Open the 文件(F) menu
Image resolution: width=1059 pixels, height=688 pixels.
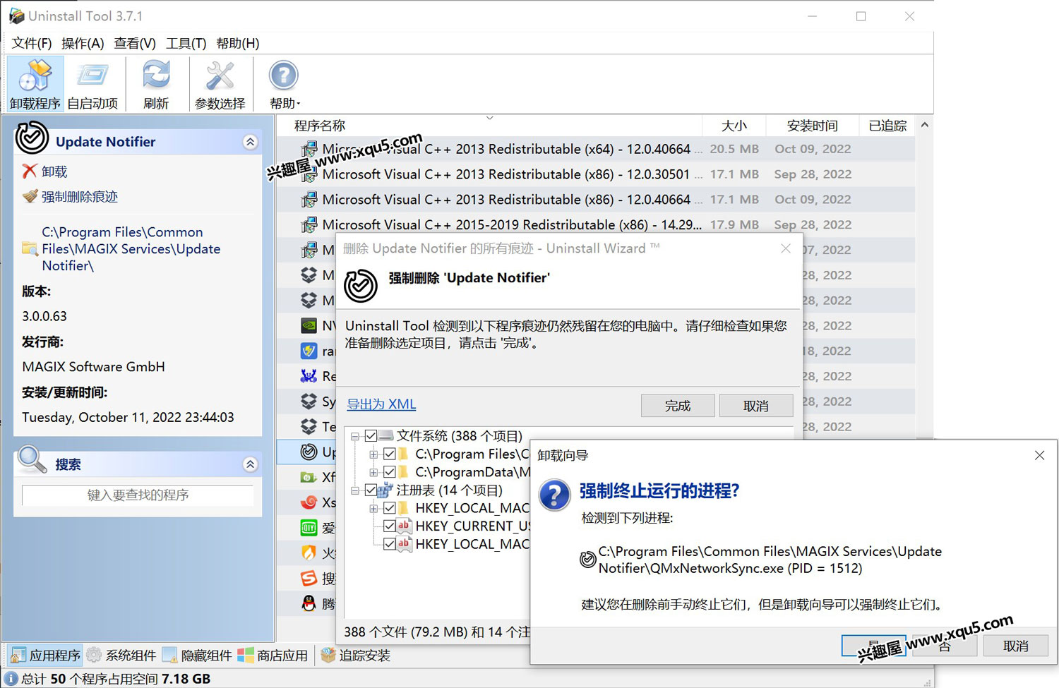[32, 43]
